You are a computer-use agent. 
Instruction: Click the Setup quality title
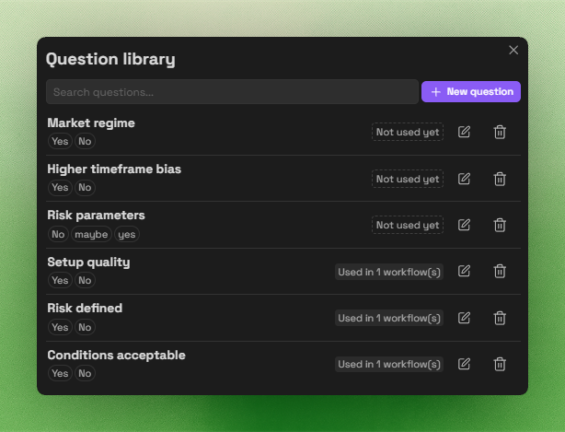click(88, 263)
